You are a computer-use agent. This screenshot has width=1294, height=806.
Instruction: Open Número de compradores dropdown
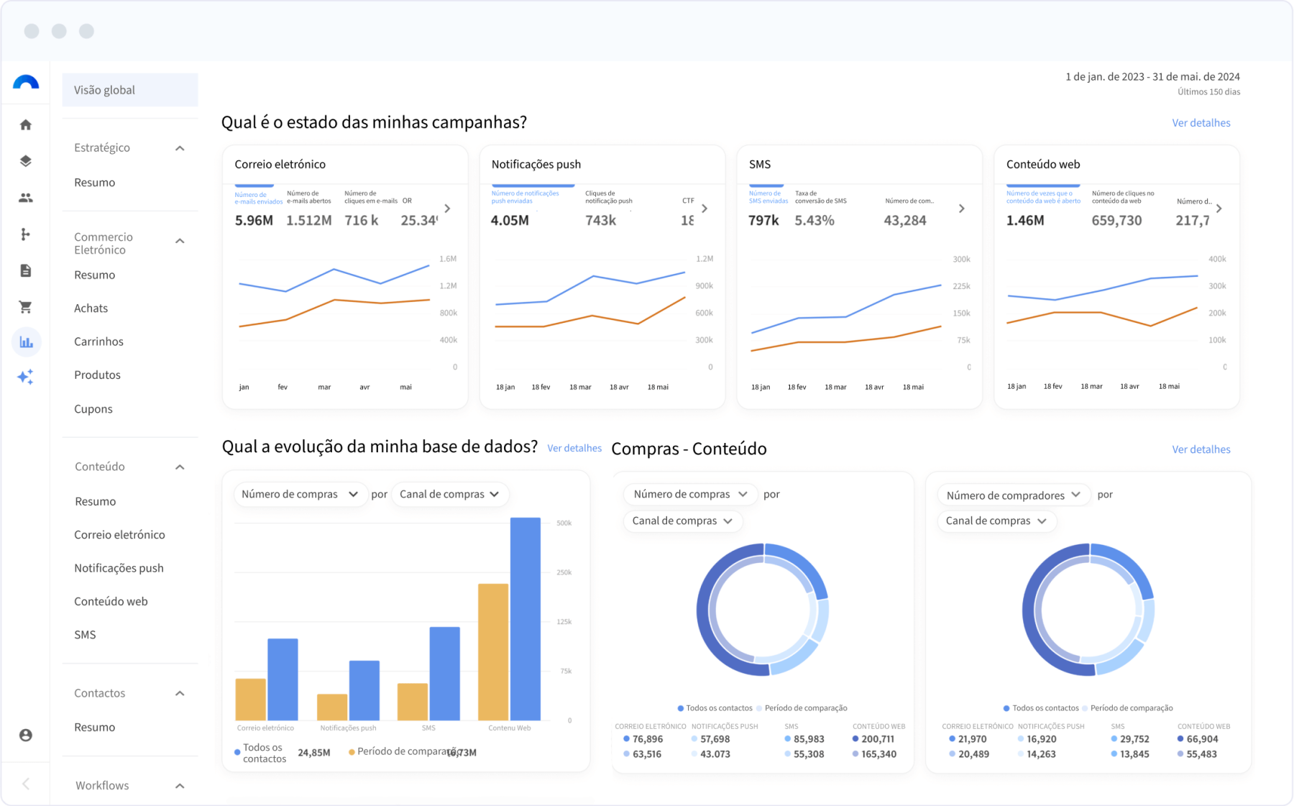(1013, 495)
